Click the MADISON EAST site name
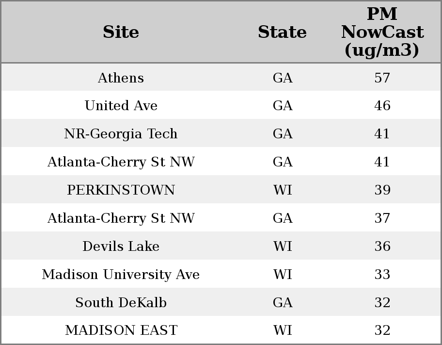Image resolution: width=442 pixels, height=345 pixels. (x=121, y=330)
